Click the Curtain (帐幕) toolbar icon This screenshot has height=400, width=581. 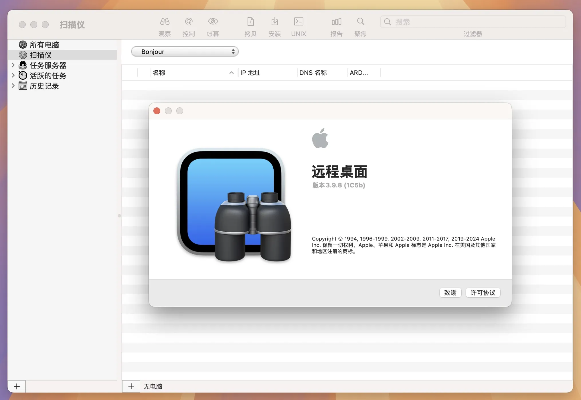[213, 21]
